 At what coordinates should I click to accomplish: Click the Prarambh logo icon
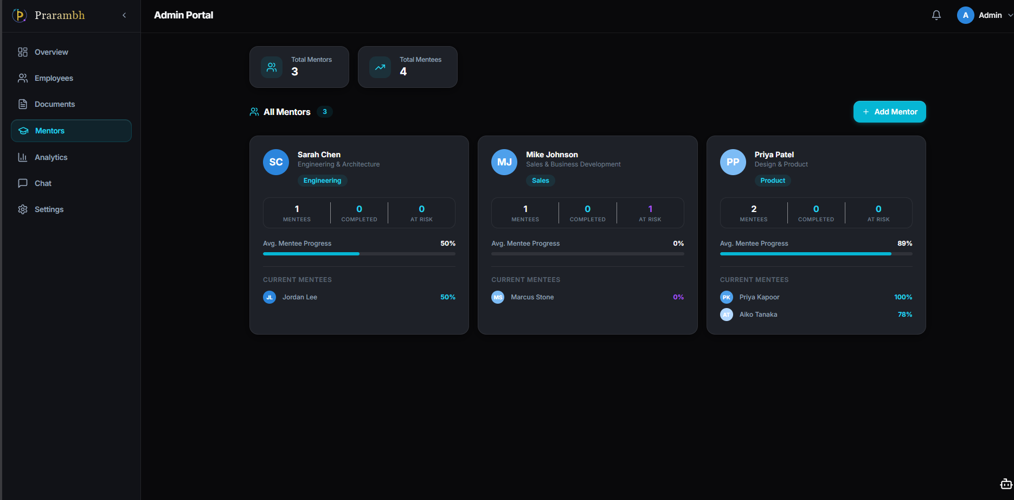[20, 15]
